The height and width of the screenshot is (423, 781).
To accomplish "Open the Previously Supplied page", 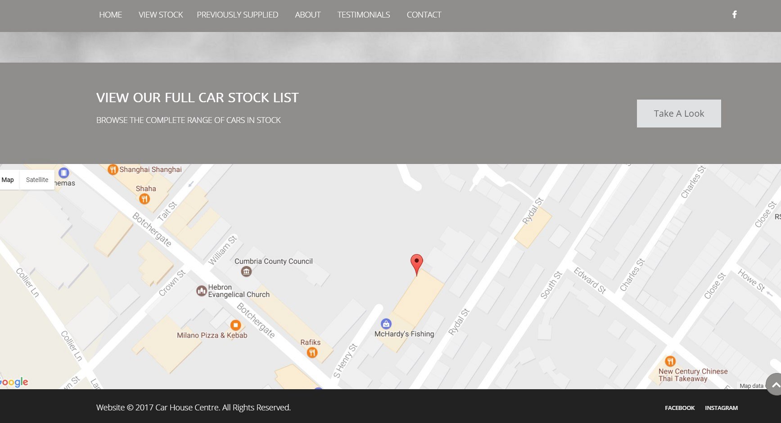I will click(237, 15).
